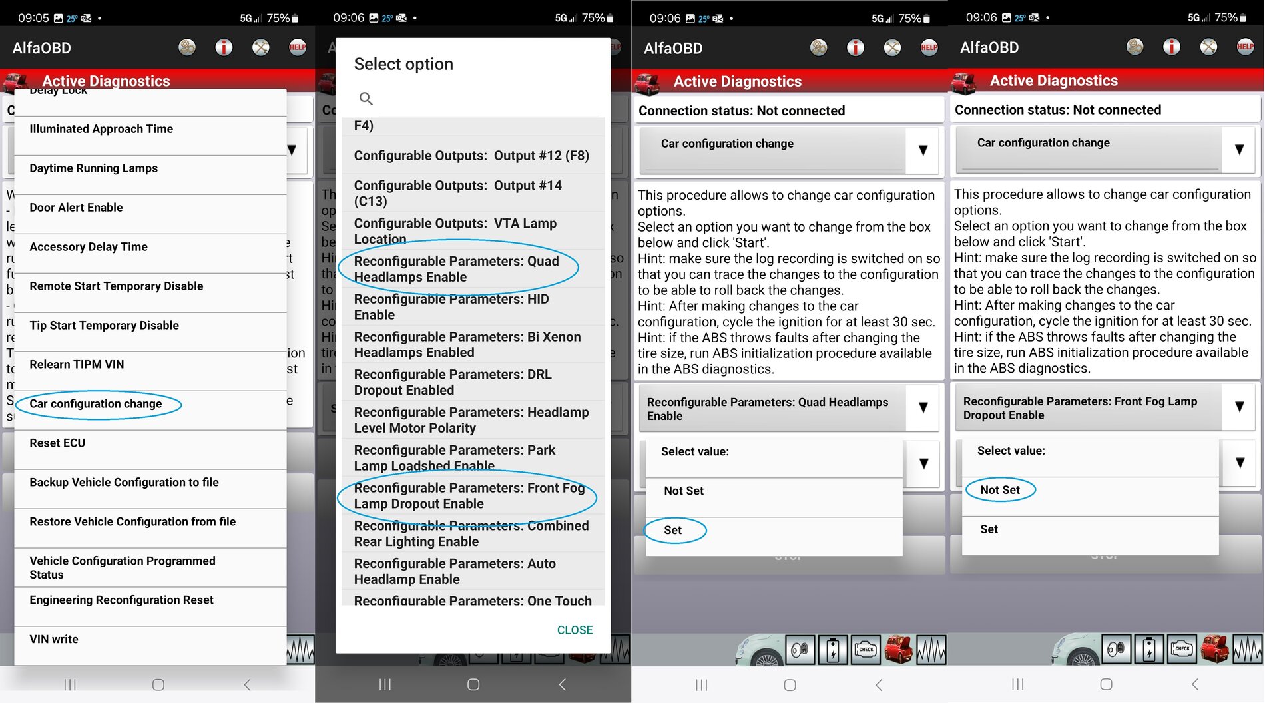Open gears settings icon on fourth screen
This screenshot has height=703, width=1265.
point(1135,47)
